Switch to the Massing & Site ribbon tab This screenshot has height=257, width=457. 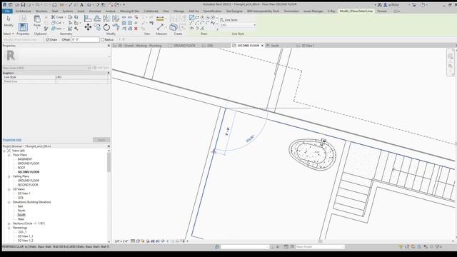[x=129, y=11]
